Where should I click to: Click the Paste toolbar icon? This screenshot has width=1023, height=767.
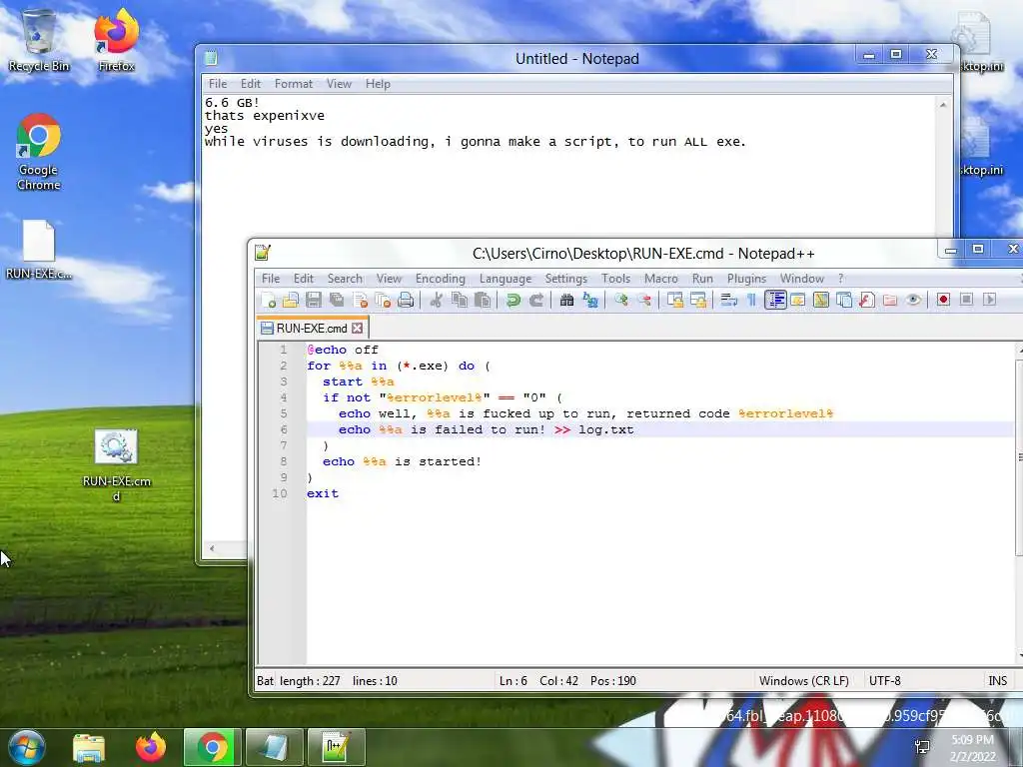pos(483,300)
